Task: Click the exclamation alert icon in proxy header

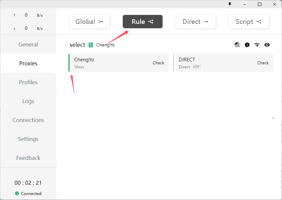Action: click(x=247, y=45)
